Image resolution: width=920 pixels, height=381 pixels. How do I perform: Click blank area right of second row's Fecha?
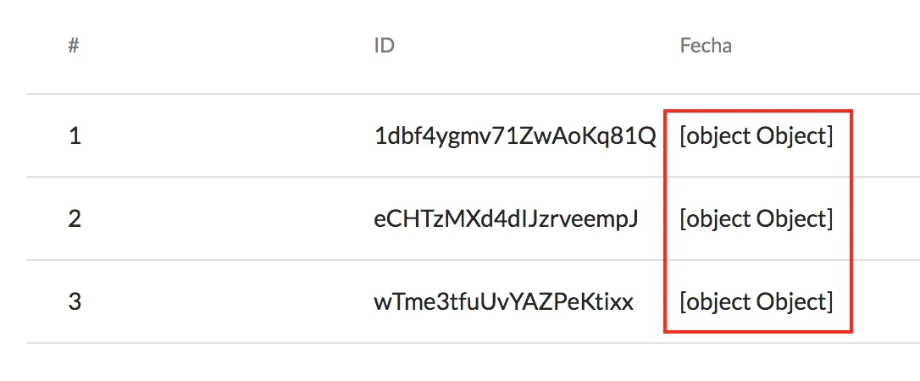point(887,218)
